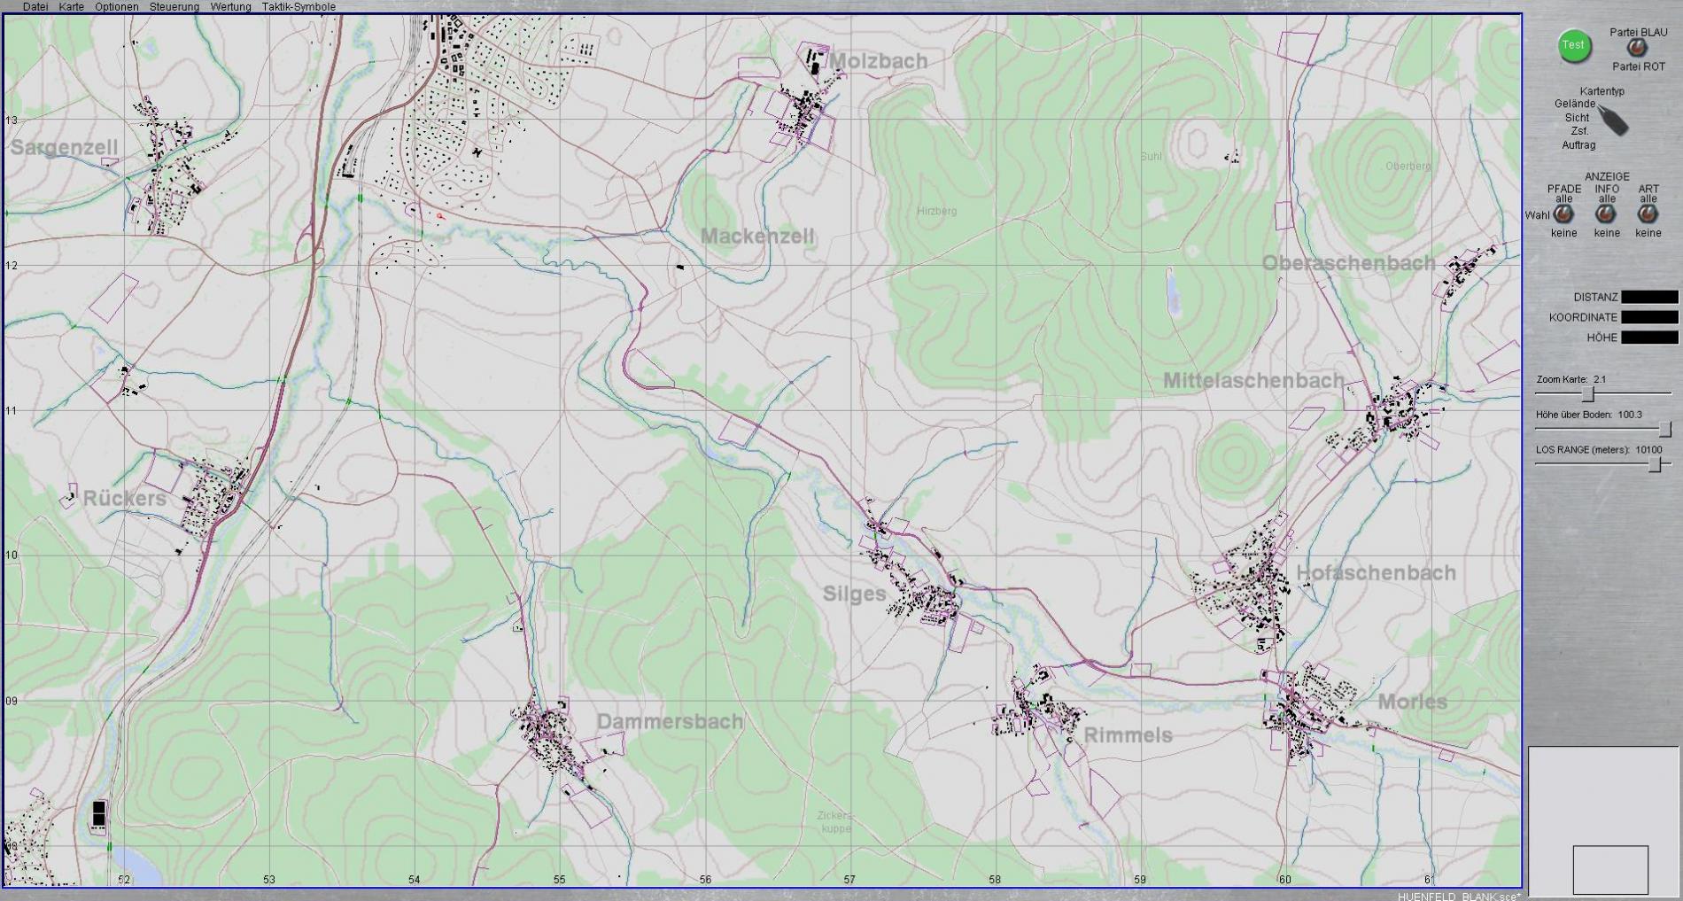Click the Silges town label on map

pyautogui.click(x=854, y=594)
